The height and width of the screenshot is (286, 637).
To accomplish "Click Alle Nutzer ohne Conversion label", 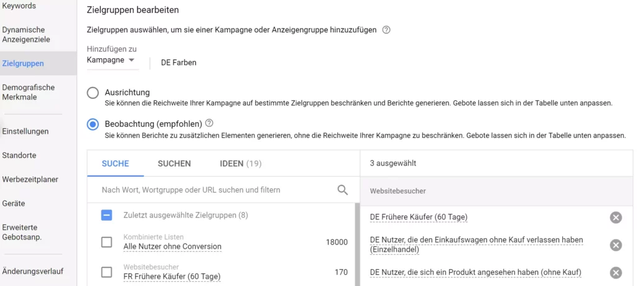I will point(172,246).
